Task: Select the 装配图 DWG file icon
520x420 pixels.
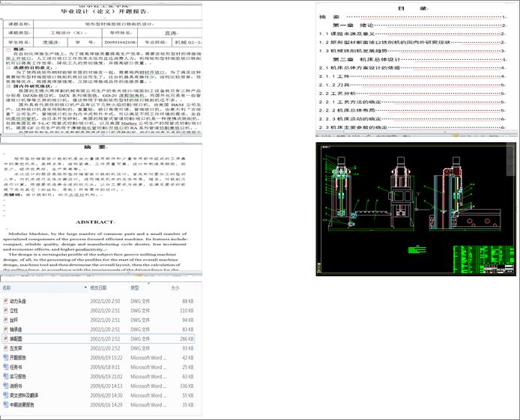Action: tap(6, 338)
